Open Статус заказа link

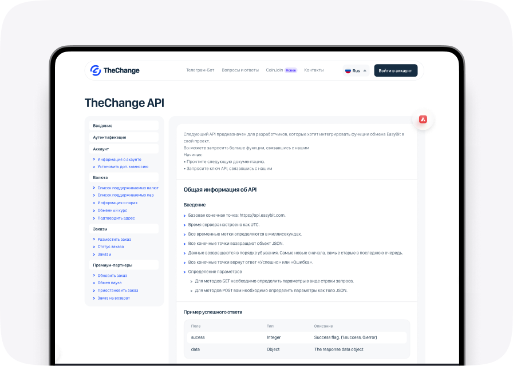point(111,246)
